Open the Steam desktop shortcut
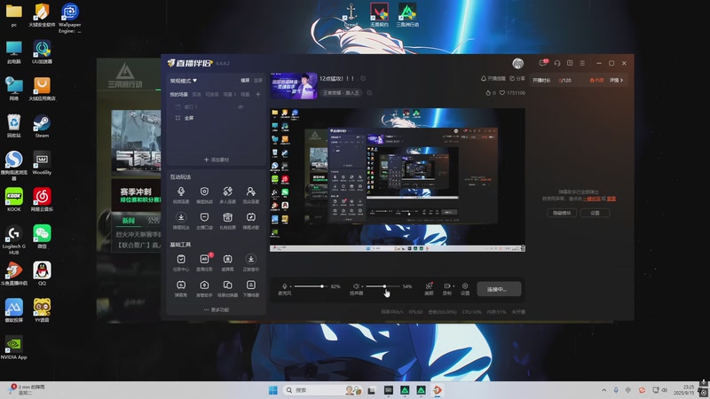 pos(42,126)
